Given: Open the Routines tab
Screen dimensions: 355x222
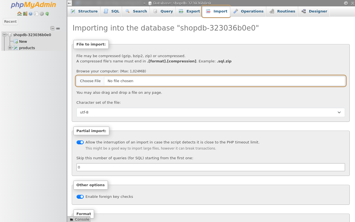Looking at the screenshot, I should [282, 11].
